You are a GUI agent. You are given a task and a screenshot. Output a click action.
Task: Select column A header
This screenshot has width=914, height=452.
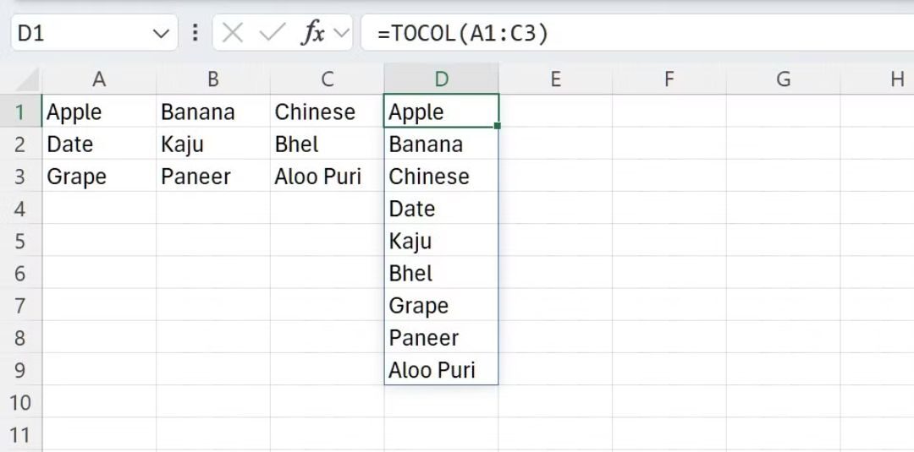[99, 79]
